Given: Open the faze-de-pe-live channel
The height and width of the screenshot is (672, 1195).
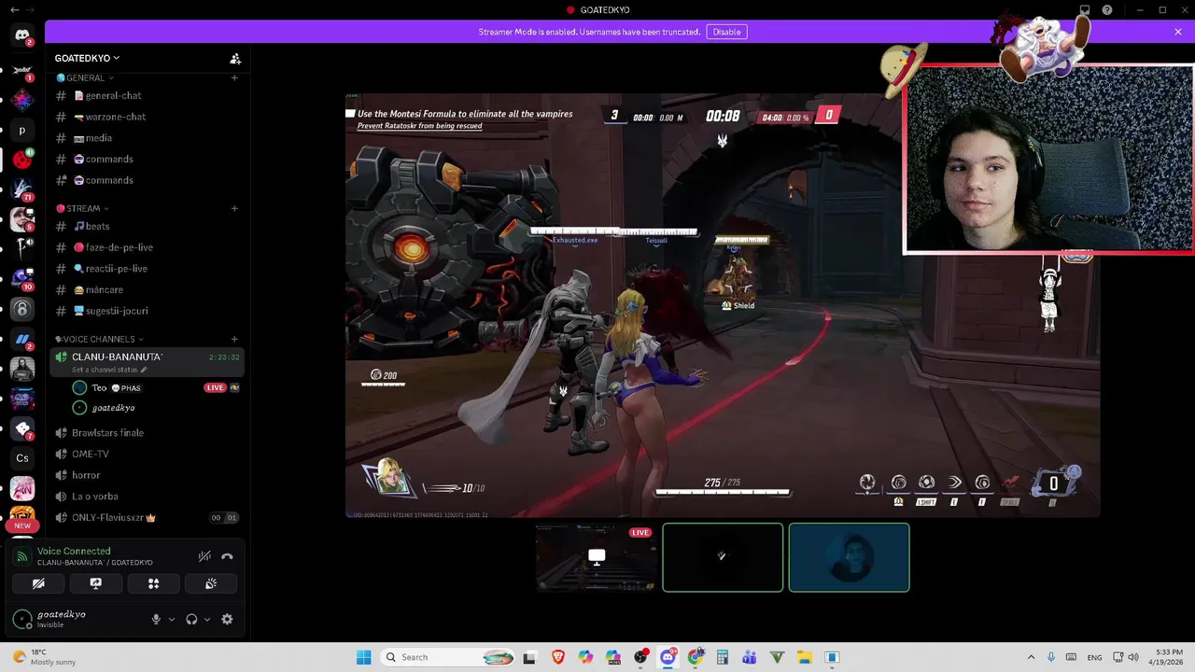Looking at the screenshot, I should (x=148, y=247).
